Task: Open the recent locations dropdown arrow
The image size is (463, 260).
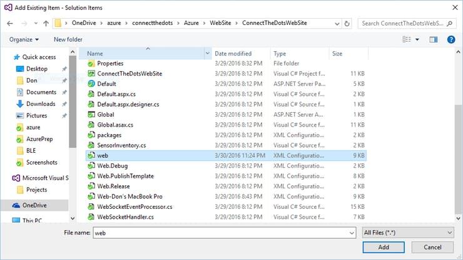Action: [36, 23]
